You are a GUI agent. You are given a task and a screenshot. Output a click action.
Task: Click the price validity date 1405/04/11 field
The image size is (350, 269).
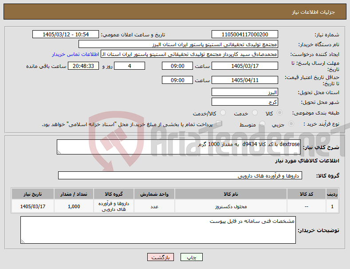pyautogui.click(x=244, y=80)
